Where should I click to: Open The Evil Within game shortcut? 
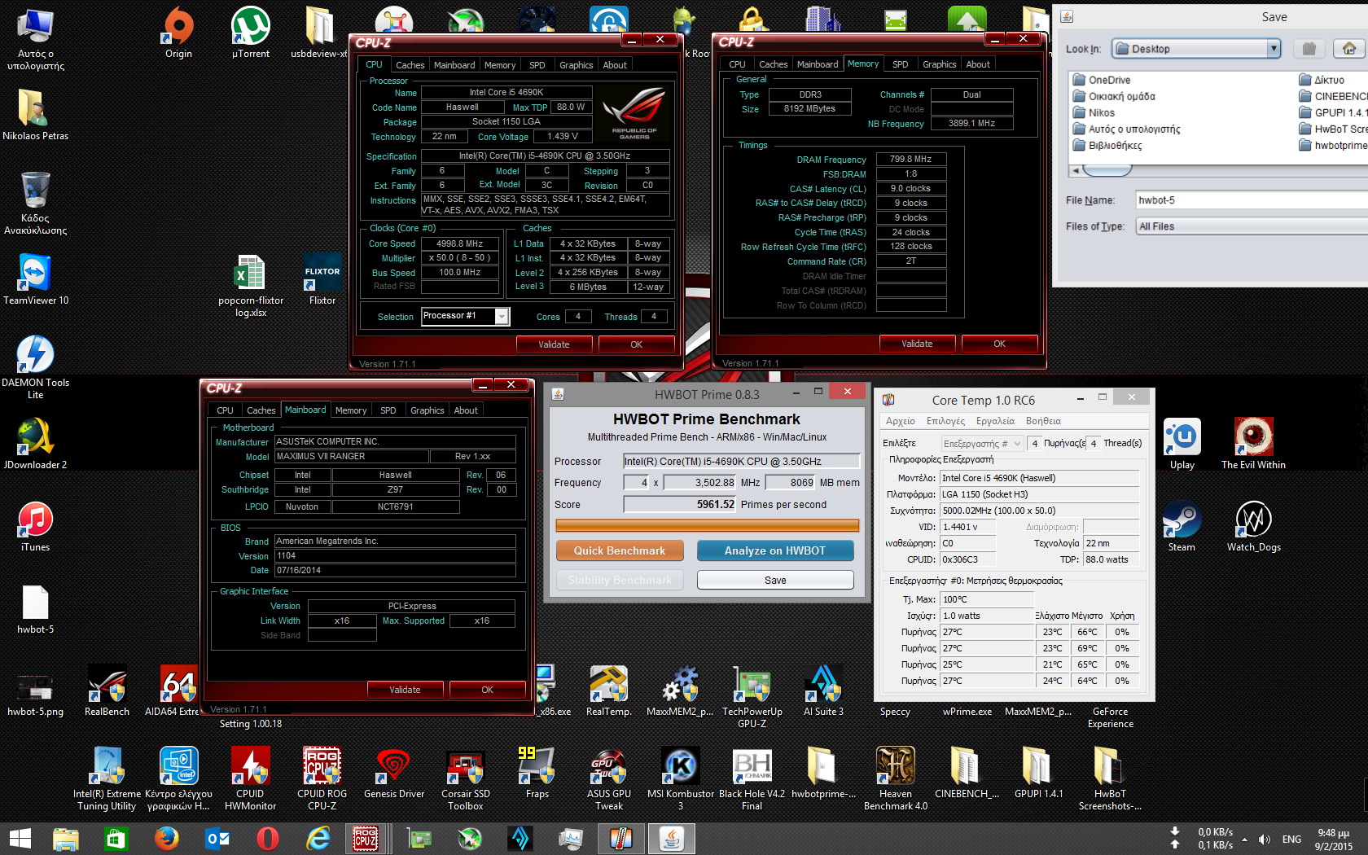(x=1253, y=444)
